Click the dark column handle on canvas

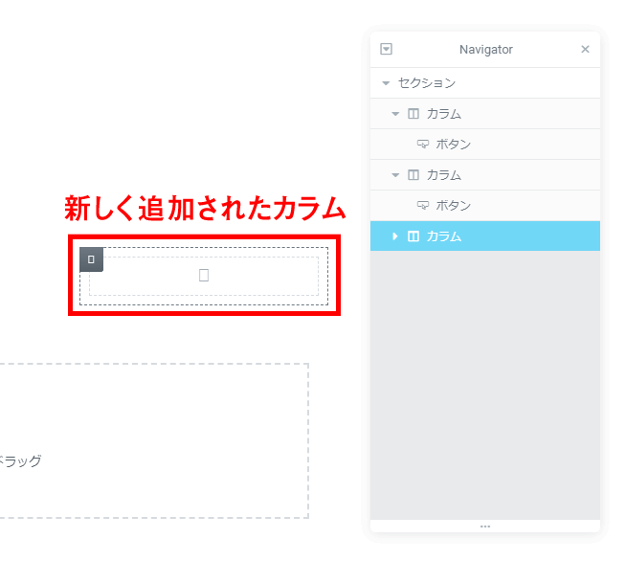(x=91, y=259)
